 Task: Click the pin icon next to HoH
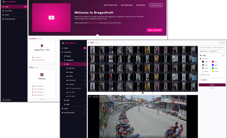tap(65, 104)
